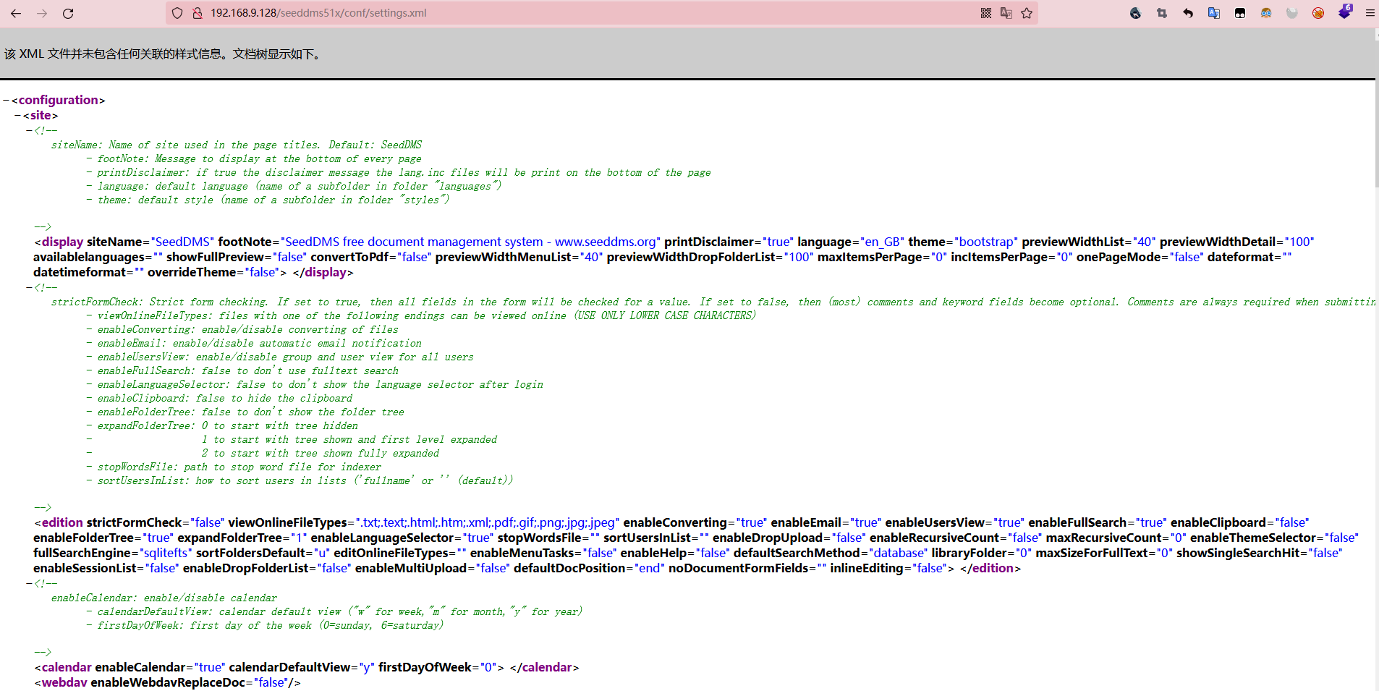This screenshot has height=691, width=1379.
Task: Bookmark this page with the star icon
Action: [x=1027, y=13]
